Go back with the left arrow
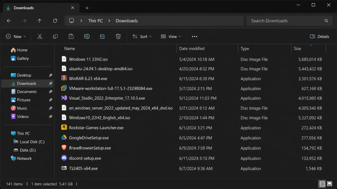The width and height of the screenshot is (337, 189). [x=9, y=21]
